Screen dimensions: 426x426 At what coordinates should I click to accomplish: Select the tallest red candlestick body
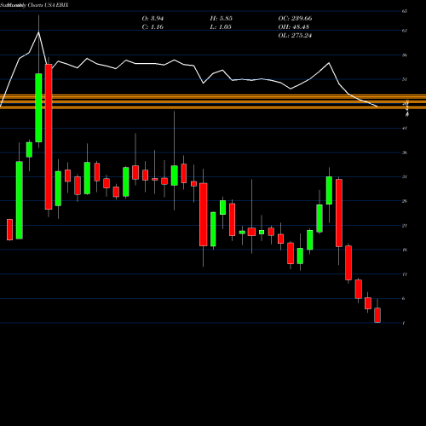[x=49, y=137]
